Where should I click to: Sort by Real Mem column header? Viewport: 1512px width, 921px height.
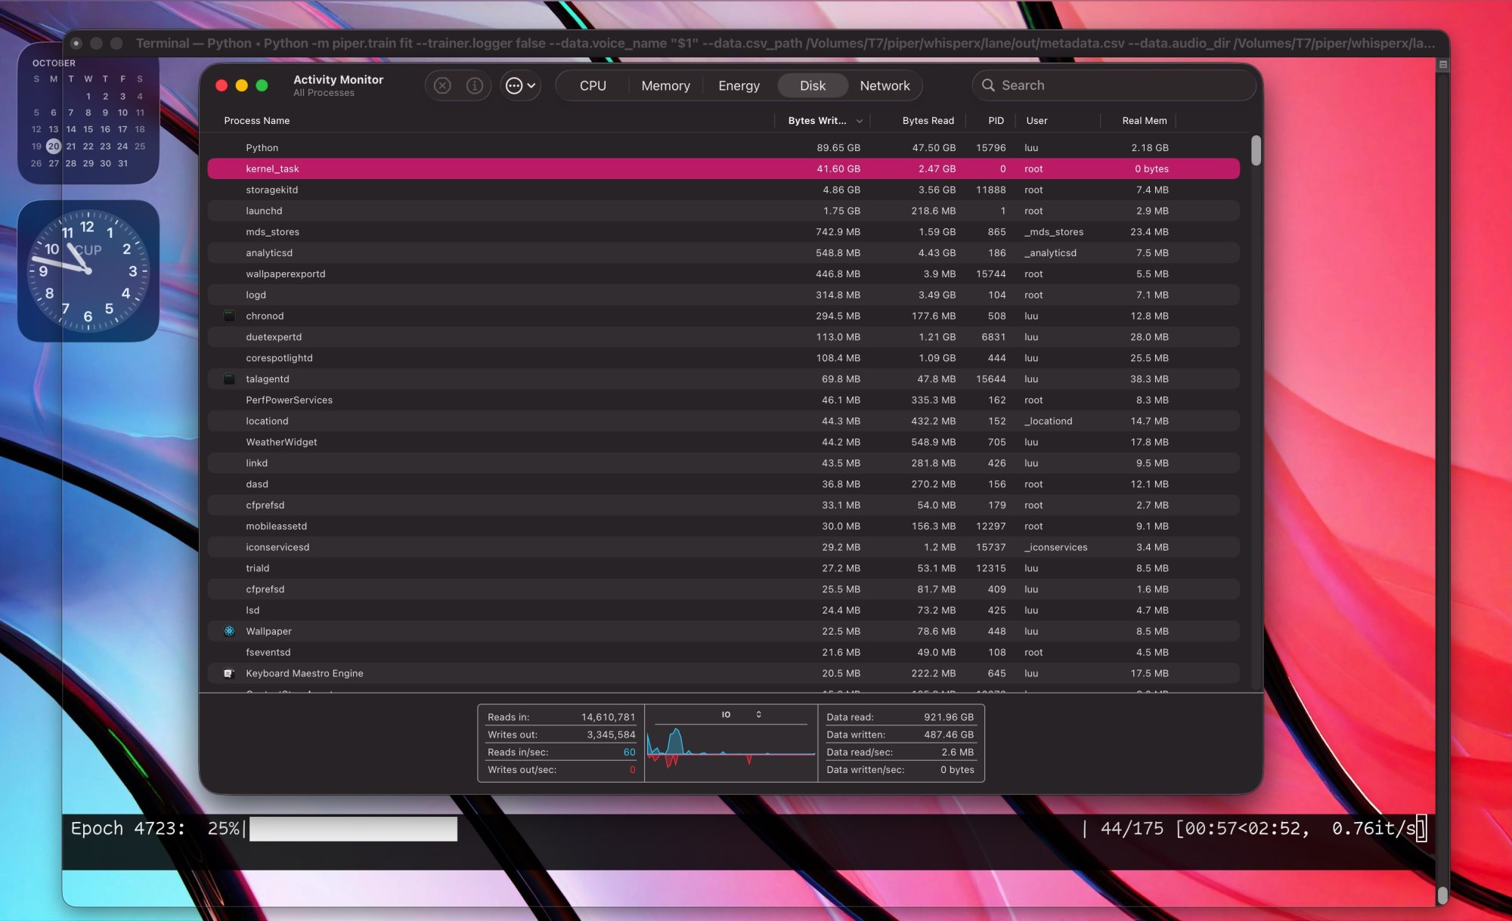tap(1144, 121)
